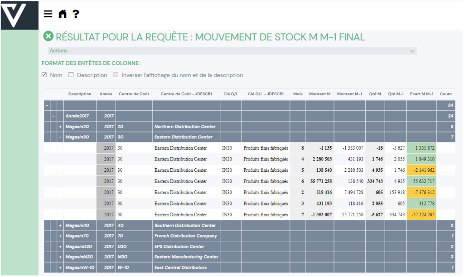Viewport: 464px width, 277px height.
Task: Collapse the Année2017 group
Action: [53, 116]
